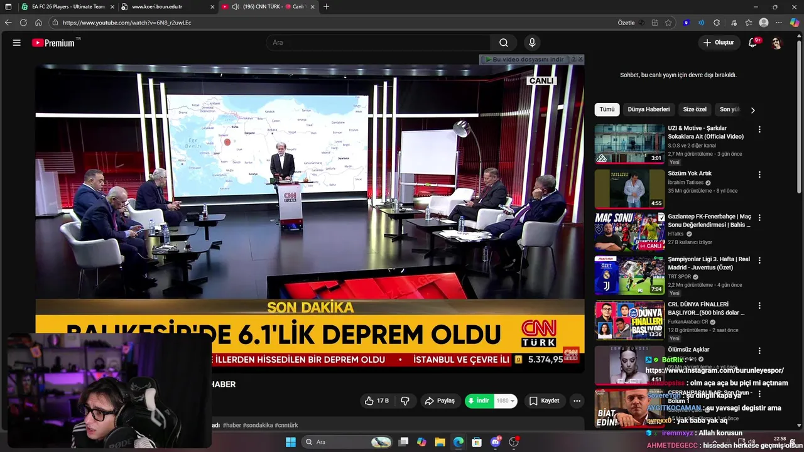804x452 pixels.
Task: Click Bu video dosyasını indir button
Action: coord(524,59)
